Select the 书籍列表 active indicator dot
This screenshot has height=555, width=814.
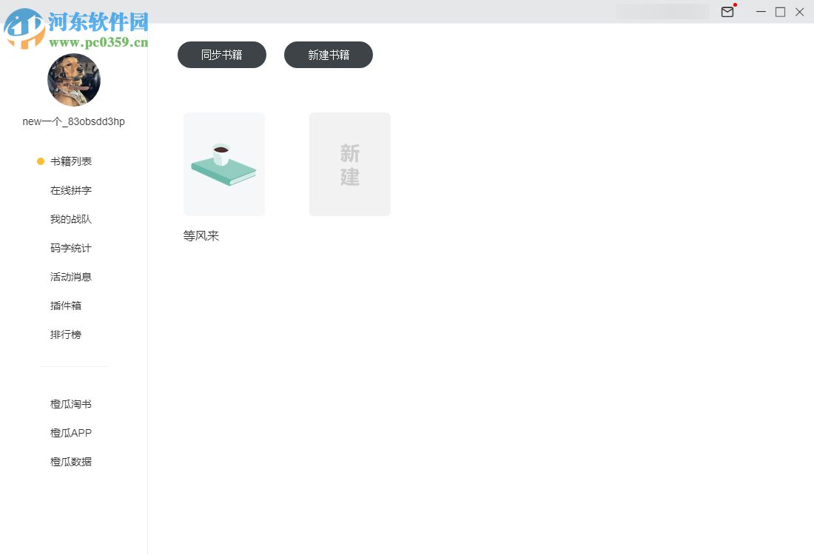[39, 161]
